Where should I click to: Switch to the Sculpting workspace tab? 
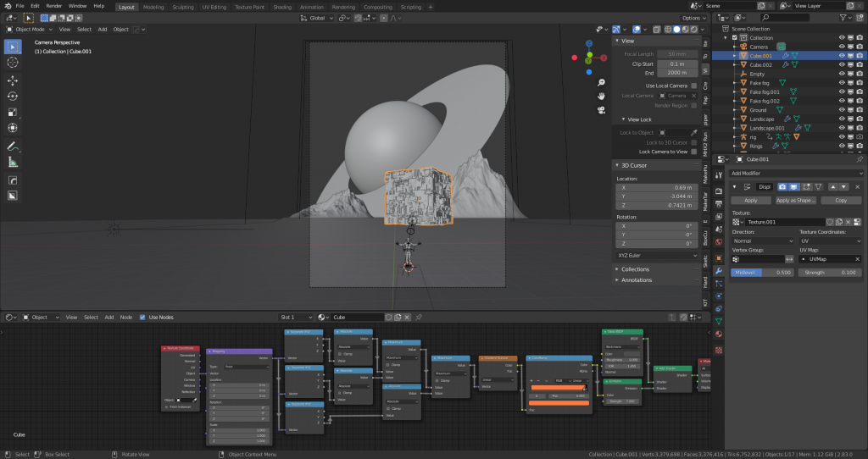coord(183,7)
